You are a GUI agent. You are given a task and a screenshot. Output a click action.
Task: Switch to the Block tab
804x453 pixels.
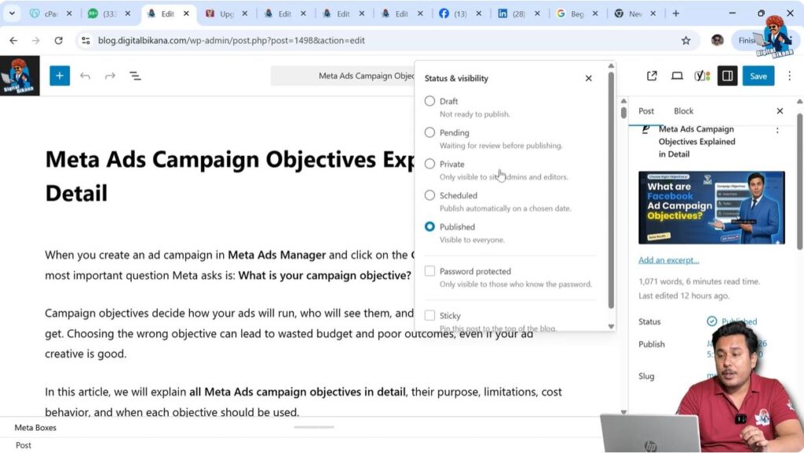(683, 111)
